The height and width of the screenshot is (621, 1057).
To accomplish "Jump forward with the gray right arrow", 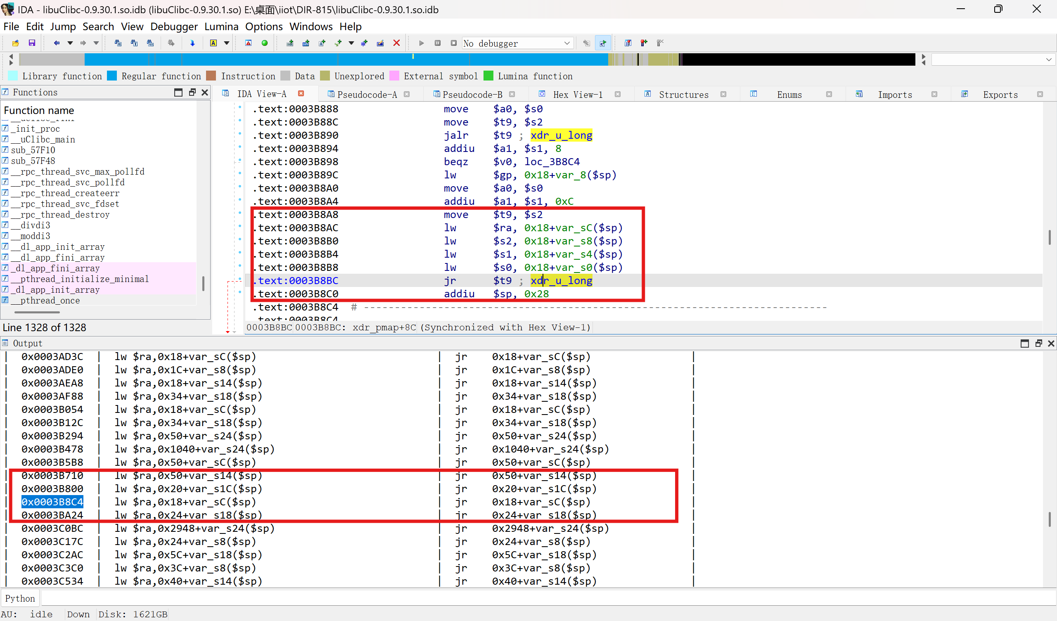I will 83,43.
